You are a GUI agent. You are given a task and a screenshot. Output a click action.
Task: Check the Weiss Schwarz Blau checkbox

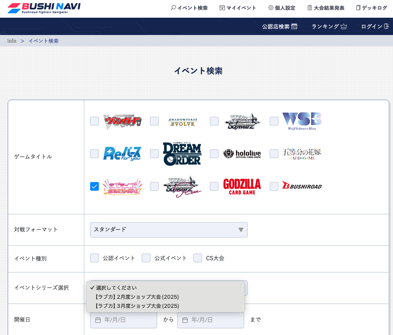coord(274,121)
